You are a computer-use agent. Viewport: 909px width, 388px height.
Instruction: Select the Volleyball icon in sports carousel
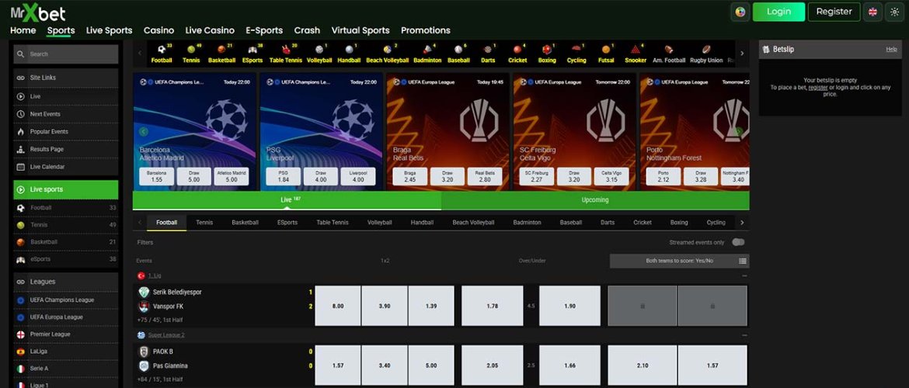click(319, 50)
